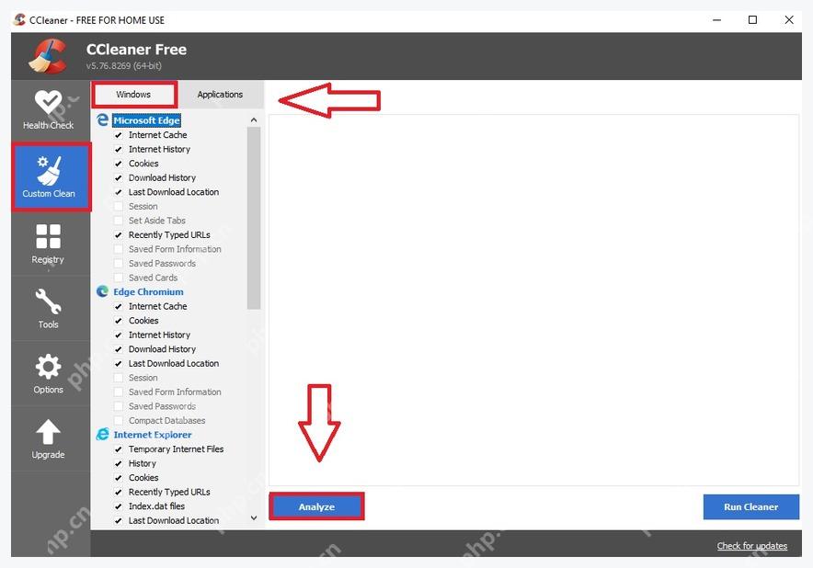Switch to the Applications tab
Screen dimensions: 813x568
point(221,95)
